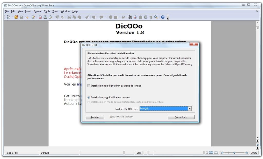Open the Undo history dropdown arrow
263x159 pixels.
pyautogui.click(x=97, y=17)
